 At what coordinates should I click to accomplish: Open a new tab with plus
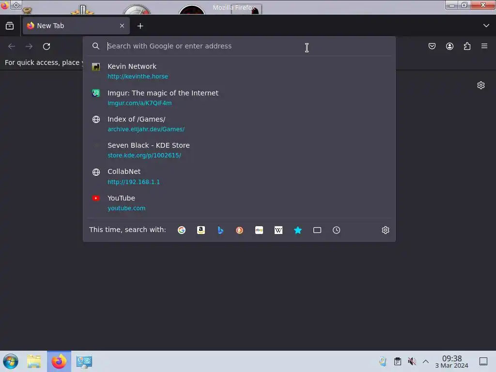click(x=140, y=26)
